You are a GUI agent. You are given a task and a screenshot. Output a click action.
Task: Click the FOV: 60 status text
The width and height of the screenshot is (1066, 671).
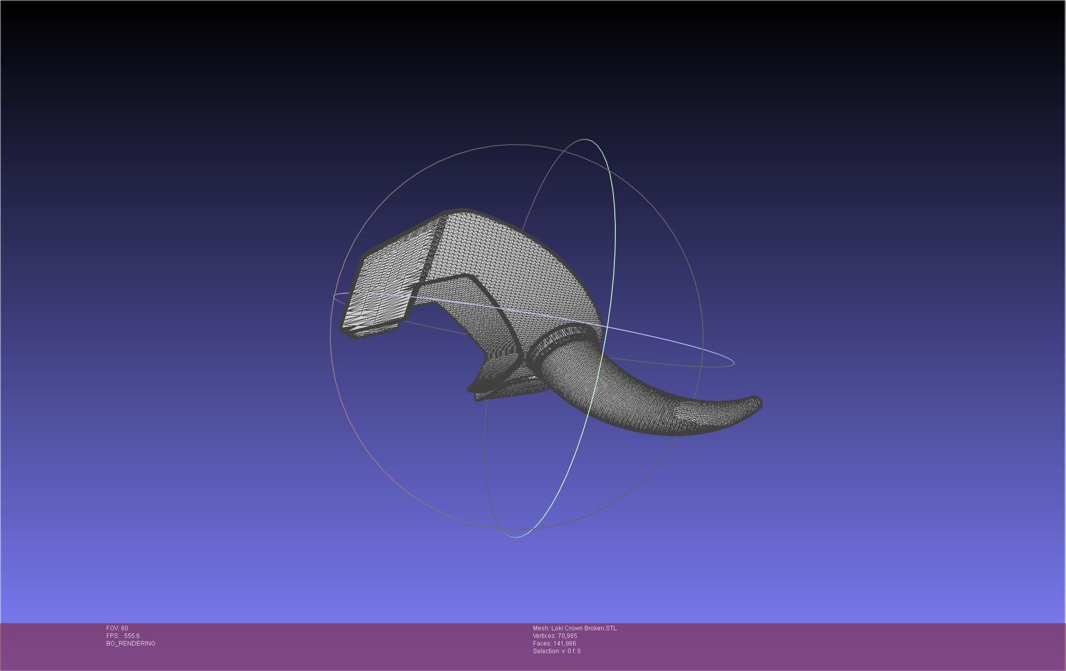coord(117,628)
